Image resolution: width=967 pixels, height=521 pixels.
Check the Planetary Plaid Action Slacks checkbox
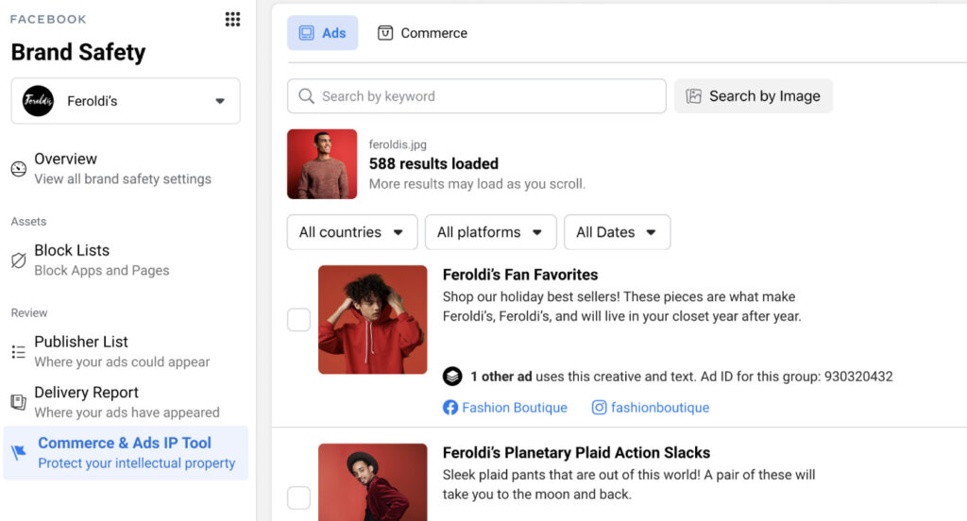(x=299, y=497)
